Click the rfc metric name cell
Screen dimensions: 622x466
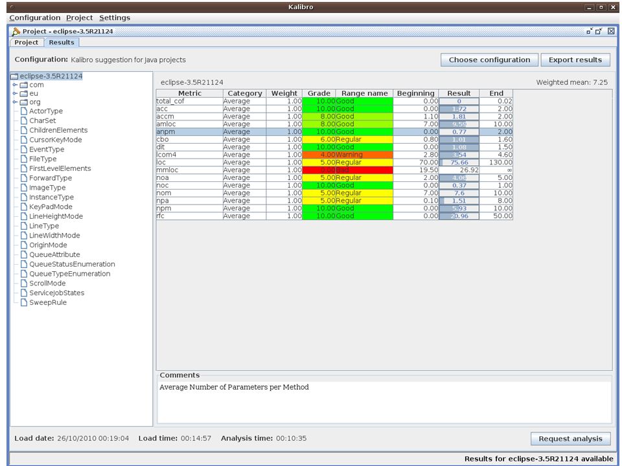pyautogui.click(x=190, y=216)
